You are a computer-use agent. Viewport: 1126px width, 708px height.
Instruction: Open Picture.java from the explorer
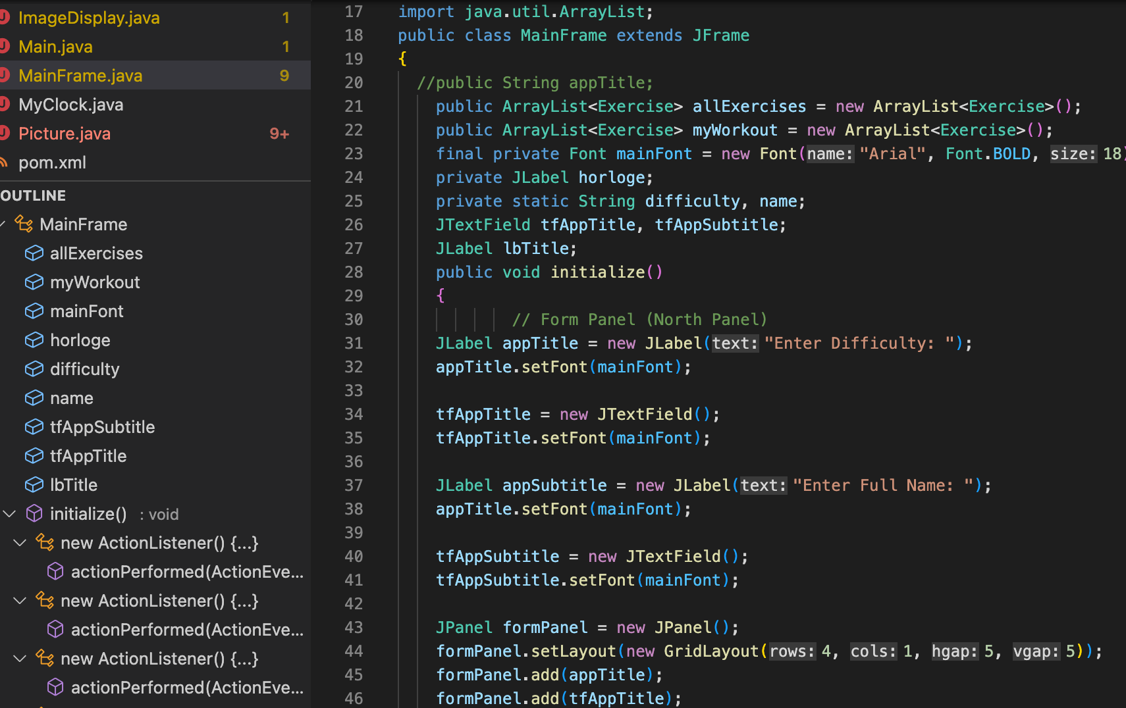click(x=65, y=133)
